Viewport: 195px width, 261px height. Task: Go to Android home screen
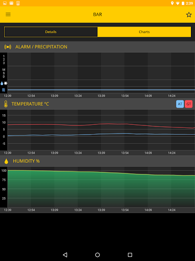click(x=97, y=255)
